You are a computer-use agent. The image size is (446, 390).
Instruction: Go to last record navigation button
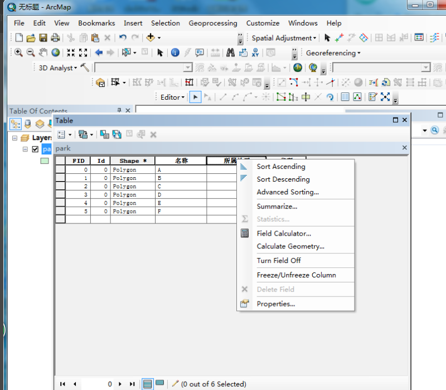(132, 384)
